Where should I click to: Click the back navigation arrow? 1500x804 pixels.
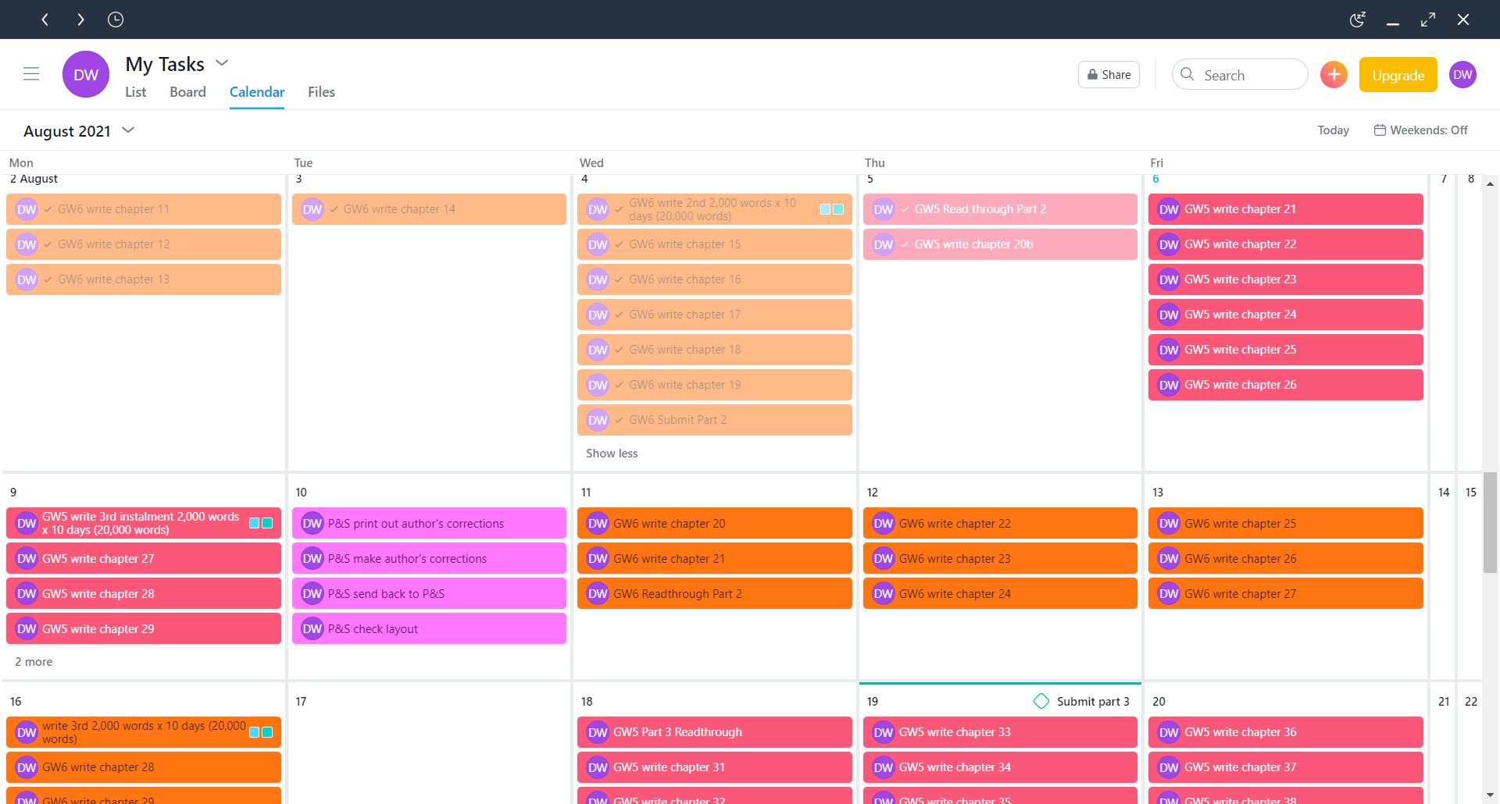(45, 20)
